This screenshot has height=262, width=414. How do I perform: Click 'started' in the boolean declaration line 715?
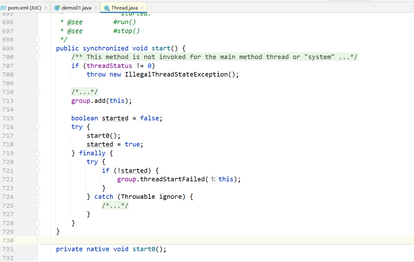coord(115,118)
